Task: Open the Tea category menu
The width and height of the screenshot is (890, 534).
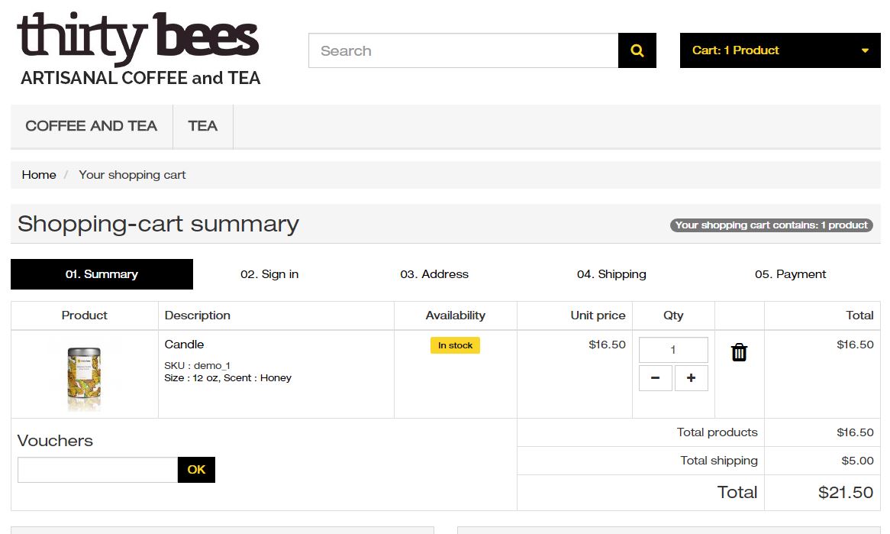Action: [202, 126]
